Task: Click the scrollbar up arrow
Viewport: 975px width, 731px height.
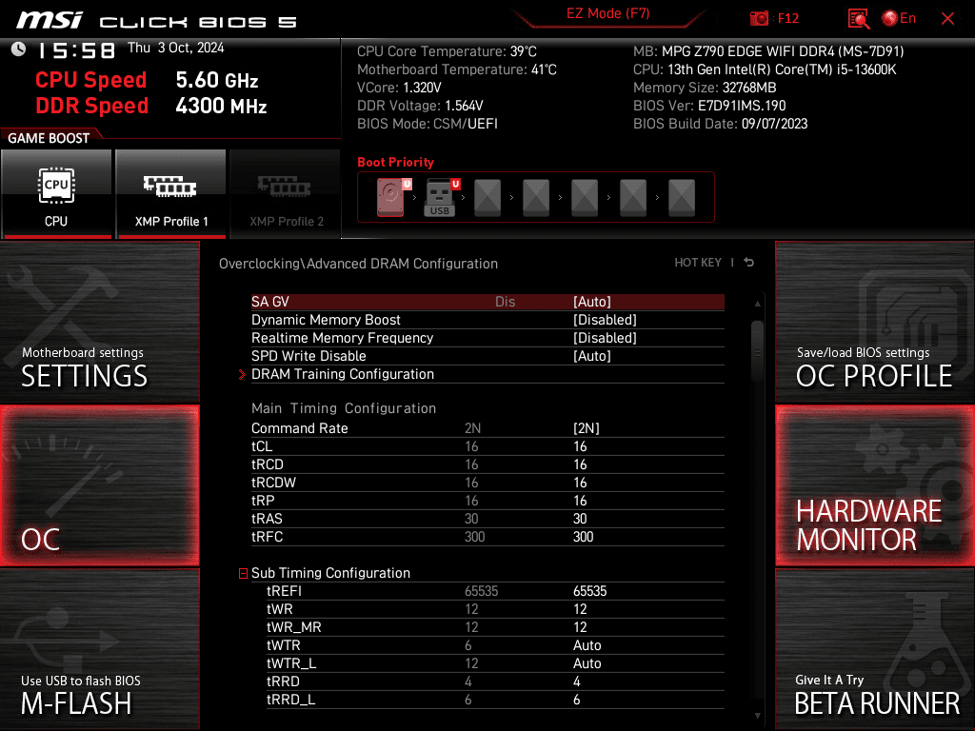Action: coord(757,304)
